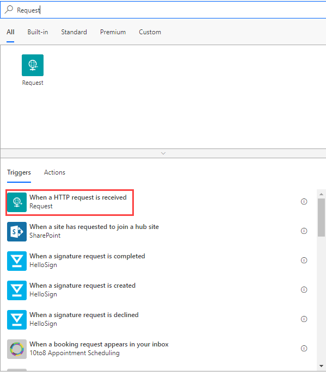Select When a signature request is completed
Screen dimensions: 326x372
pyautogui.click(x=87, y=256)
